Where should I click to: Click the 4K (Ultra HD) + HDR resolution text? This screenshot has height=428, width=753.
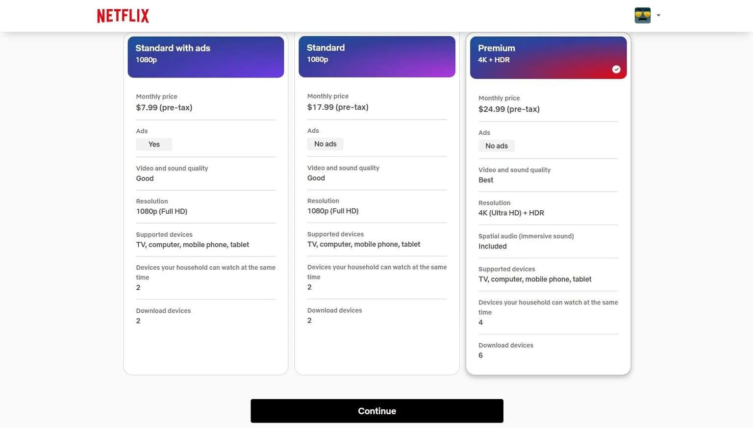click(x=511, y=213)
